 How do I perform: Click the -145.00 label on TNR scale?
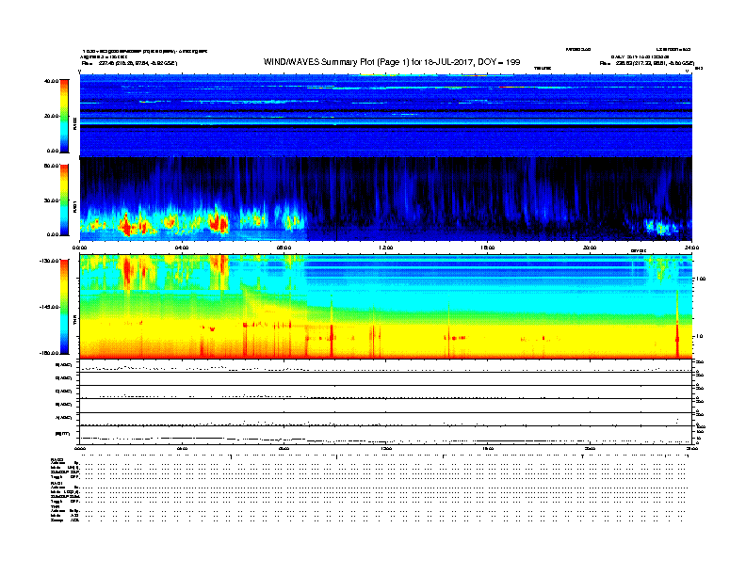[x=50, y=307]
